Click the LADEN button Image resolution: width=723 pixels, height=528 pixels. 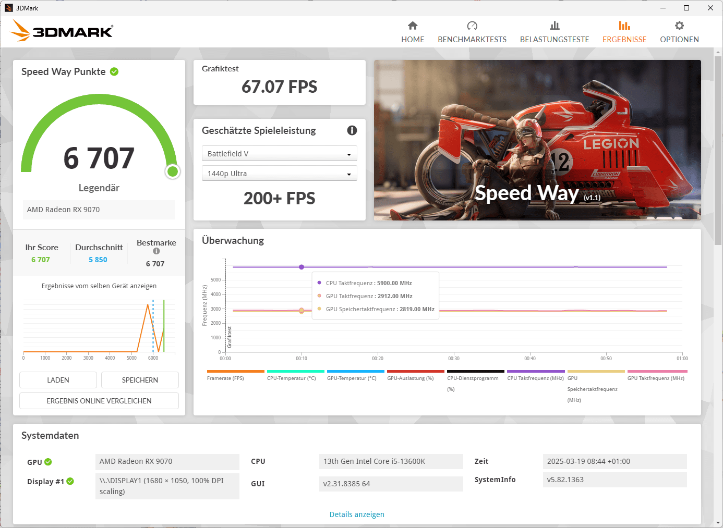58,380
